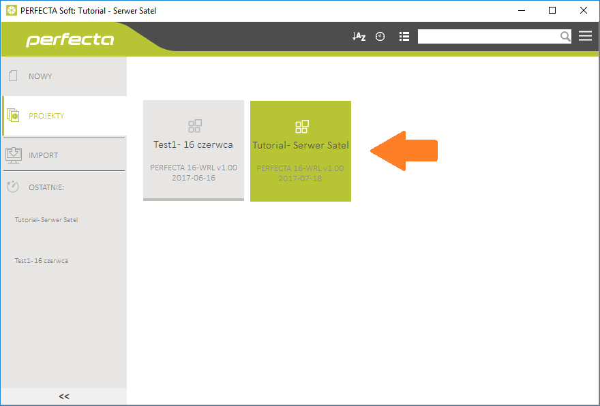Click the 2017-06-16 date on Test1 tile
The width and height of the screenshot is (600, 406).
pyautogui.click(x=194, y=178)
